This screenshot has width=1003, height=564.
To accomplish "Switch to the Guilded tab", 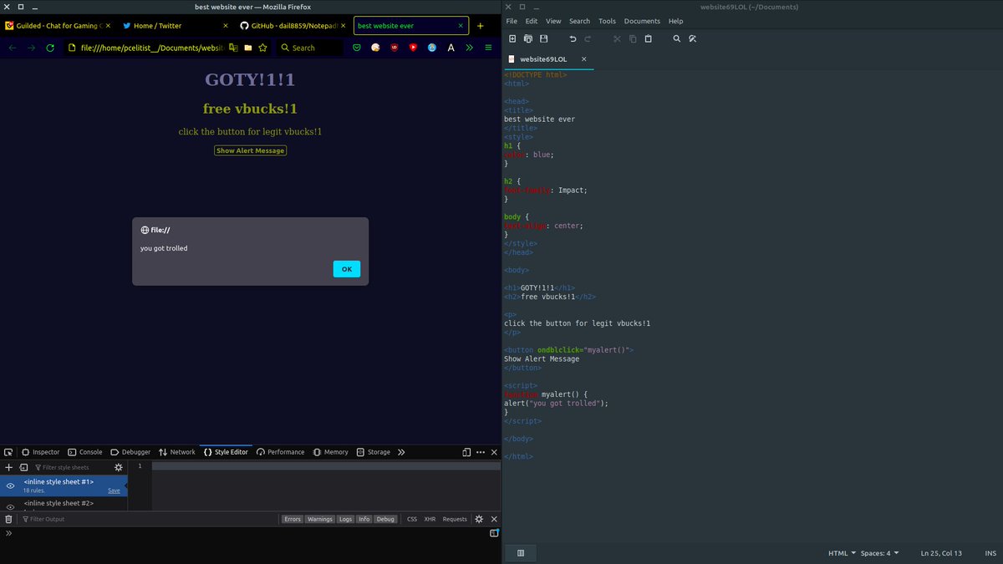I will pyautogui.click(x=59, y=26).
